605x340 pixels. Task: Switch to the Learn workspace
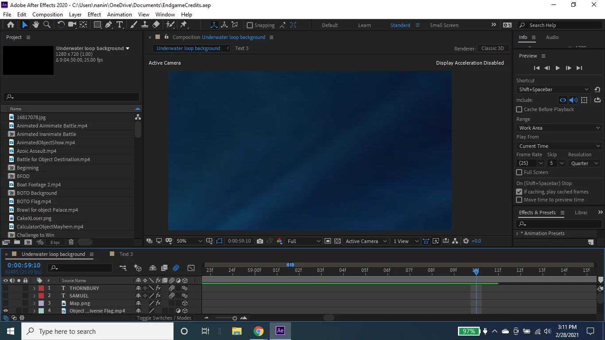(x=365, y=25)
